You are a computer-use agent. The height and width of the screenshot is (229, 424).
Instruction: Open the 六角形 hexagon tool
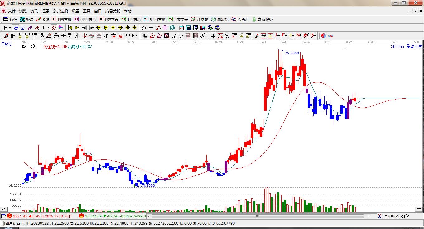coord(240,19)
